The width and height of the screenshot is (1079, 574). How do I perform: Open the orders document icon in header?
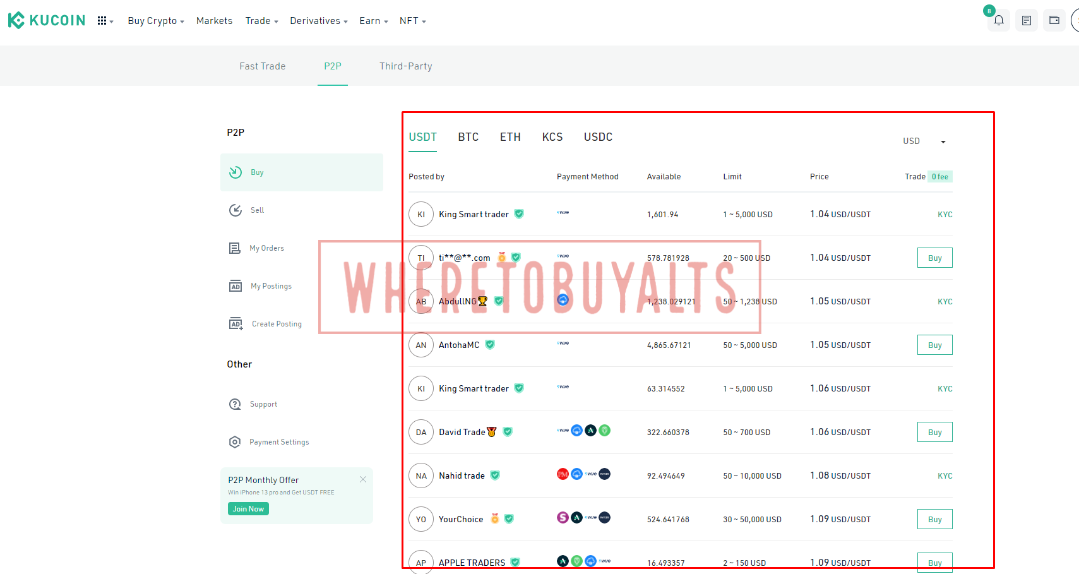coord(1027,20)
